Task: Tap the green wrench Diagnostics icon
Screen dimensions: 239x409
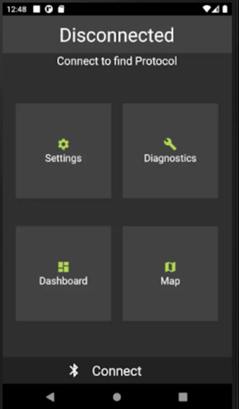Action: click(170, 144)
